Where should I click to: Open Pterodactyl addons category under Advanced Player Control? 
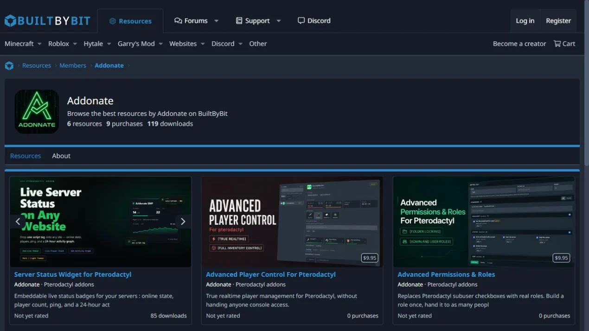pos(261,285)
